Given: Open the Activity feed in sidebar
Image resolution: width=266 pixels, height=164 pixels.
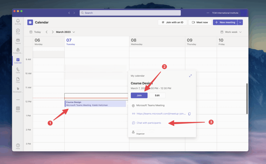Looking at the screenshot, I should pyautogui.click(x=18, y=22).
